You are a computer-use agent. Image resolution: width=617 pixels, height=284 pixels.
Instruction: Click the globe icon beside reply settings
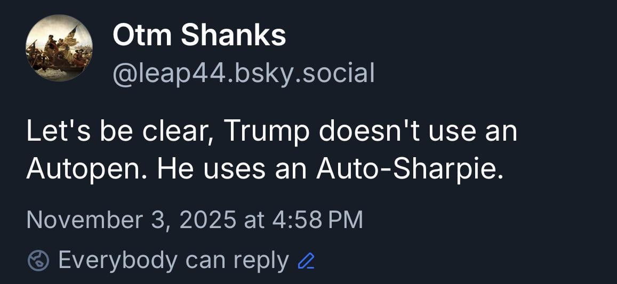(38, 261)
